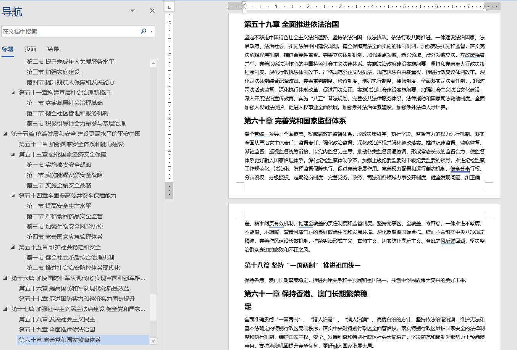
Task: Go to 第一节 健全社会矛盾综合治理机制
Action: click(70, 257)
